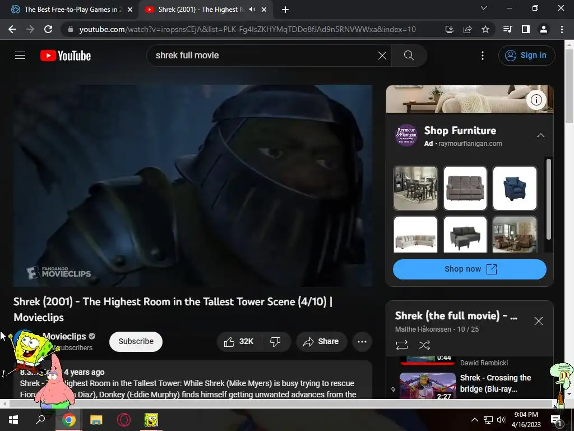Open ad info icon on furniture banner
The image size is (574, 431).
pos(536,100)
